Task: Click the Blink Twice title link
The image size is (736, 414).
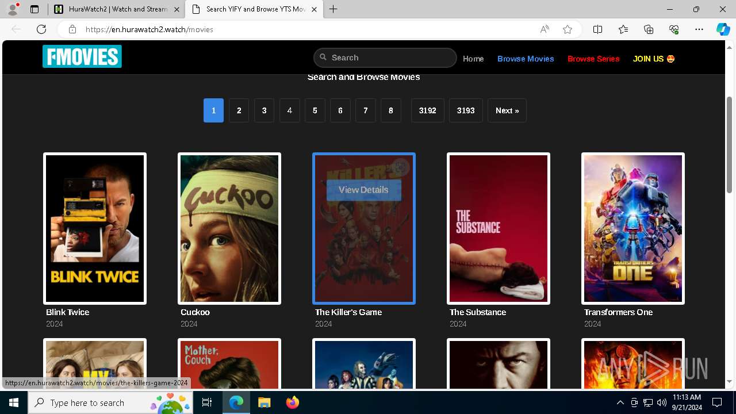Action: pyautogui.click(x=68, y=312)
